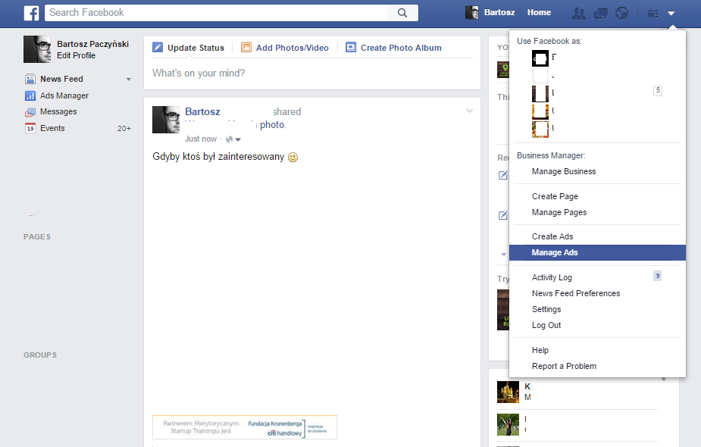Open Events in left sidebar

(52, 128)
